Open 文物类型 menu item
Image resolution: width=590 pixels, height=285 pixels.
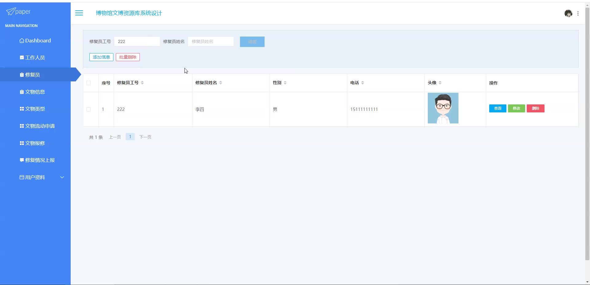(35, 109)
